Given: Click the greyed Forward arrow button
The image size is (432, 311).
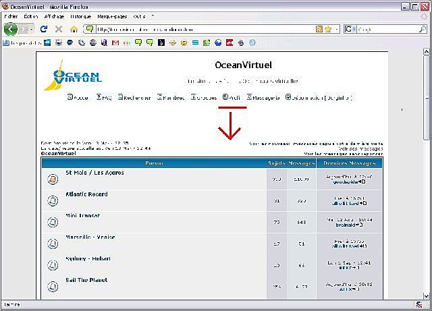Looking at the screenshot, I should [x=24, y=29].
